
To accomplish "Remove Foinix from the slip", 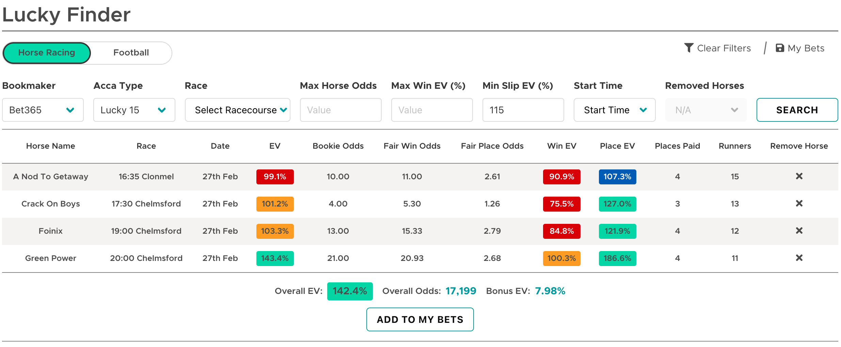I will [x=799, y=231].
